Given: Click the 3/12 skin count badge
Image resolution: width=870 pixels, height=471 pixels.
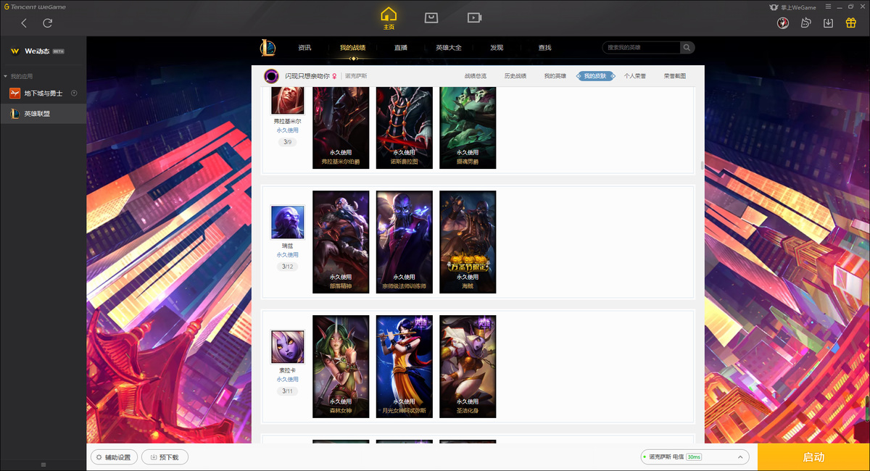Looking at the screenshot, I should click(x=288, y=267).
